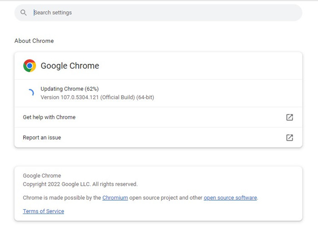
Task: Click the magnifier icon in search bar
Action: point(23,13)
